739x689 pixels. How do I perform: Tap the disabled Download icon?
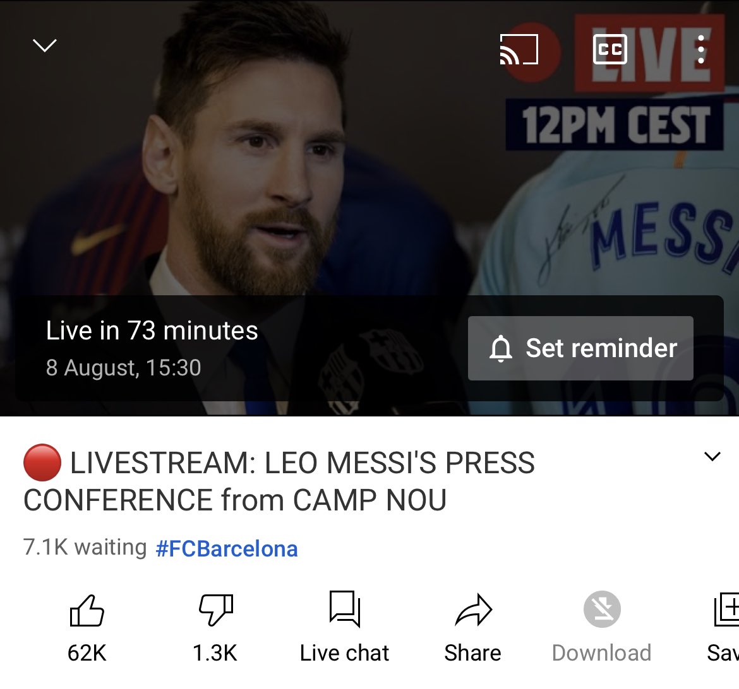pyautogui.click(x=602, y=609)
